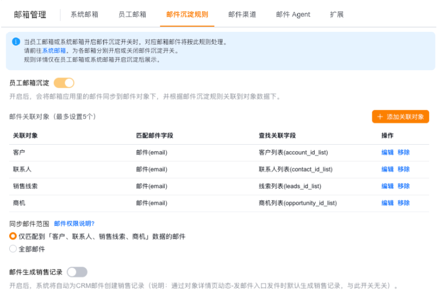Click the 客户列表(account_id_list) cell

pos(293,152)
